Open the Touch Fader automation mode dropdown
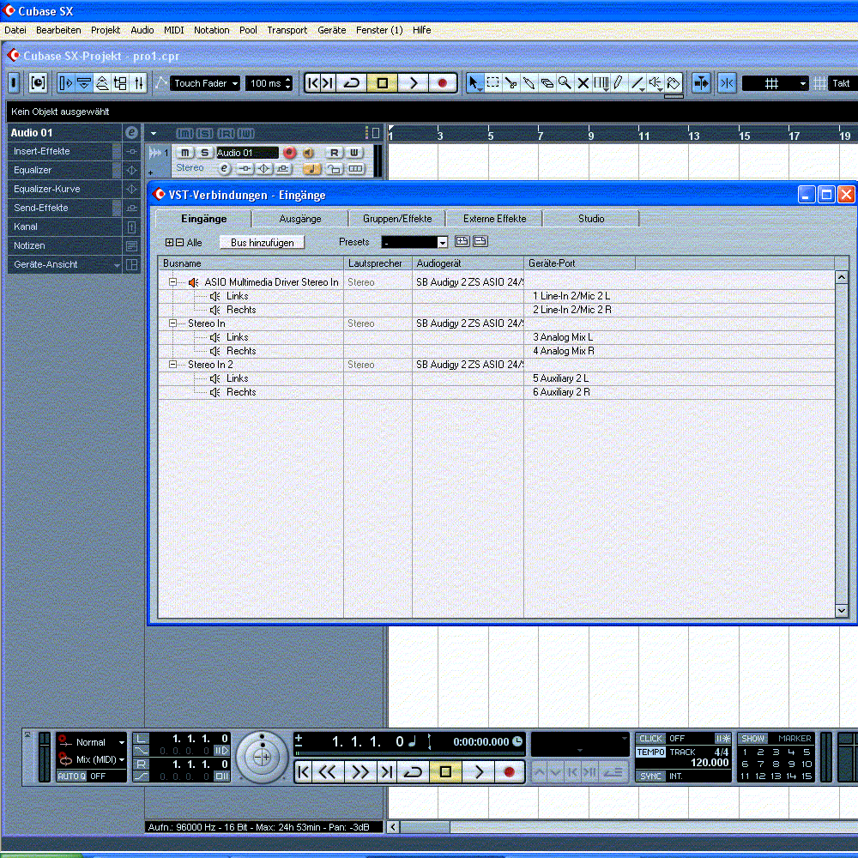Image resolution: width=858 pixels, height=858 pixels. pyautogui.click(x=205, y=83)
